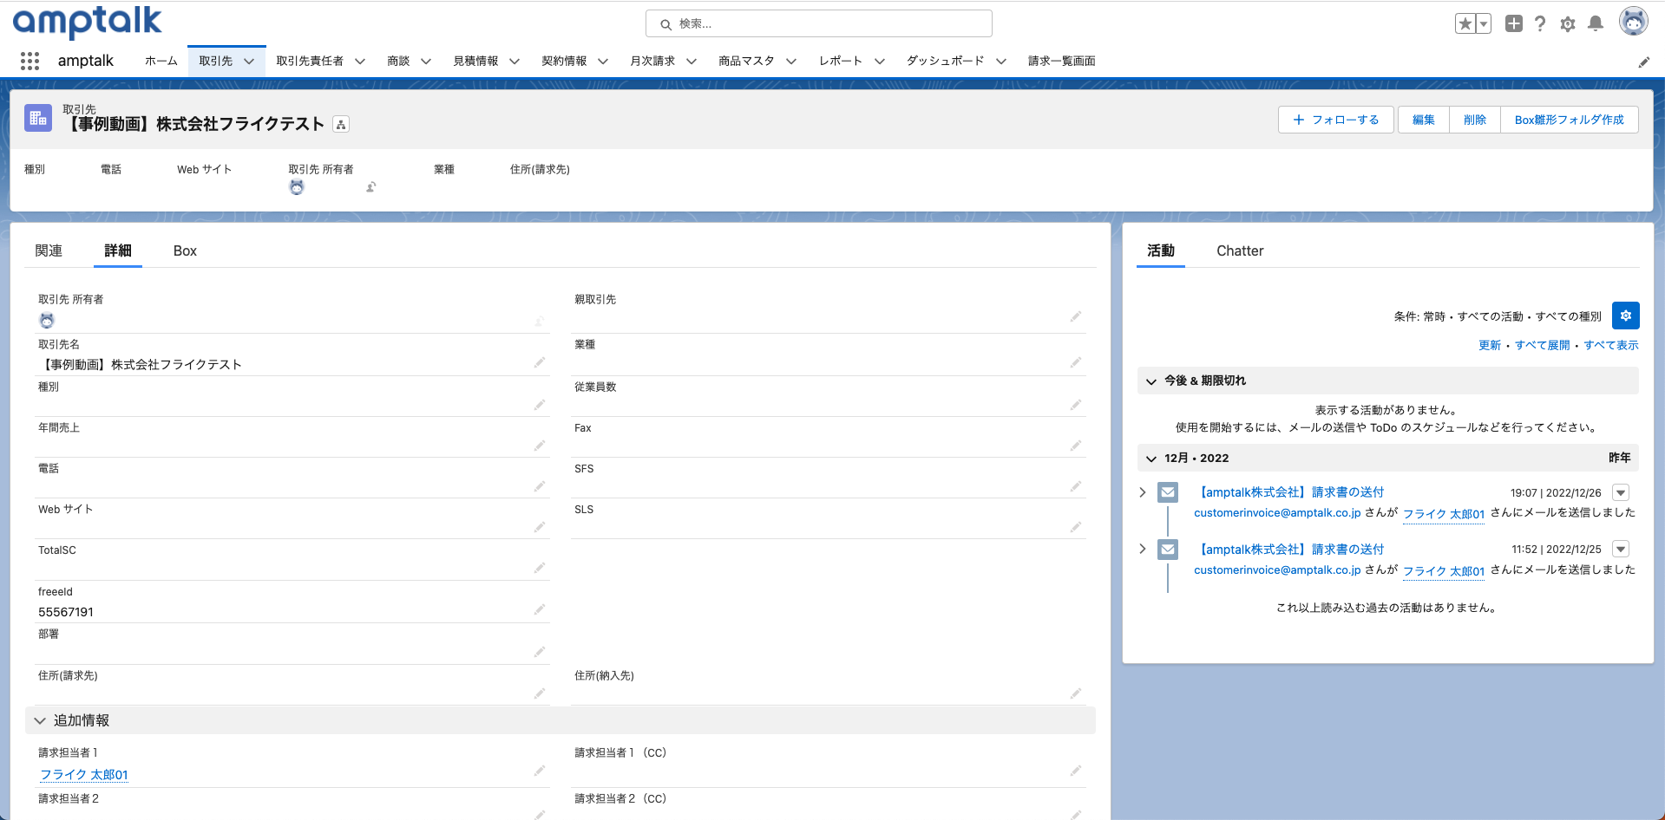Image resolution: width=1665 pixels, height=820 pixels.
Task: Edit the 種別 field pencil
Action: (540, 405)
